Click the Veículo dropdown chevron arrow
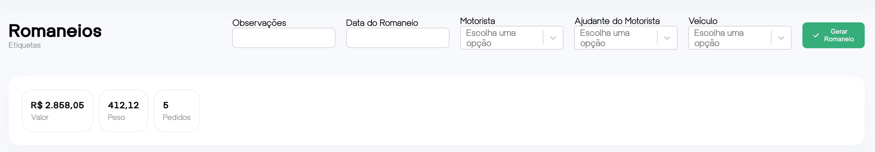Image resolution: width=875 pixels, height=152 pixels. [781, 38]
